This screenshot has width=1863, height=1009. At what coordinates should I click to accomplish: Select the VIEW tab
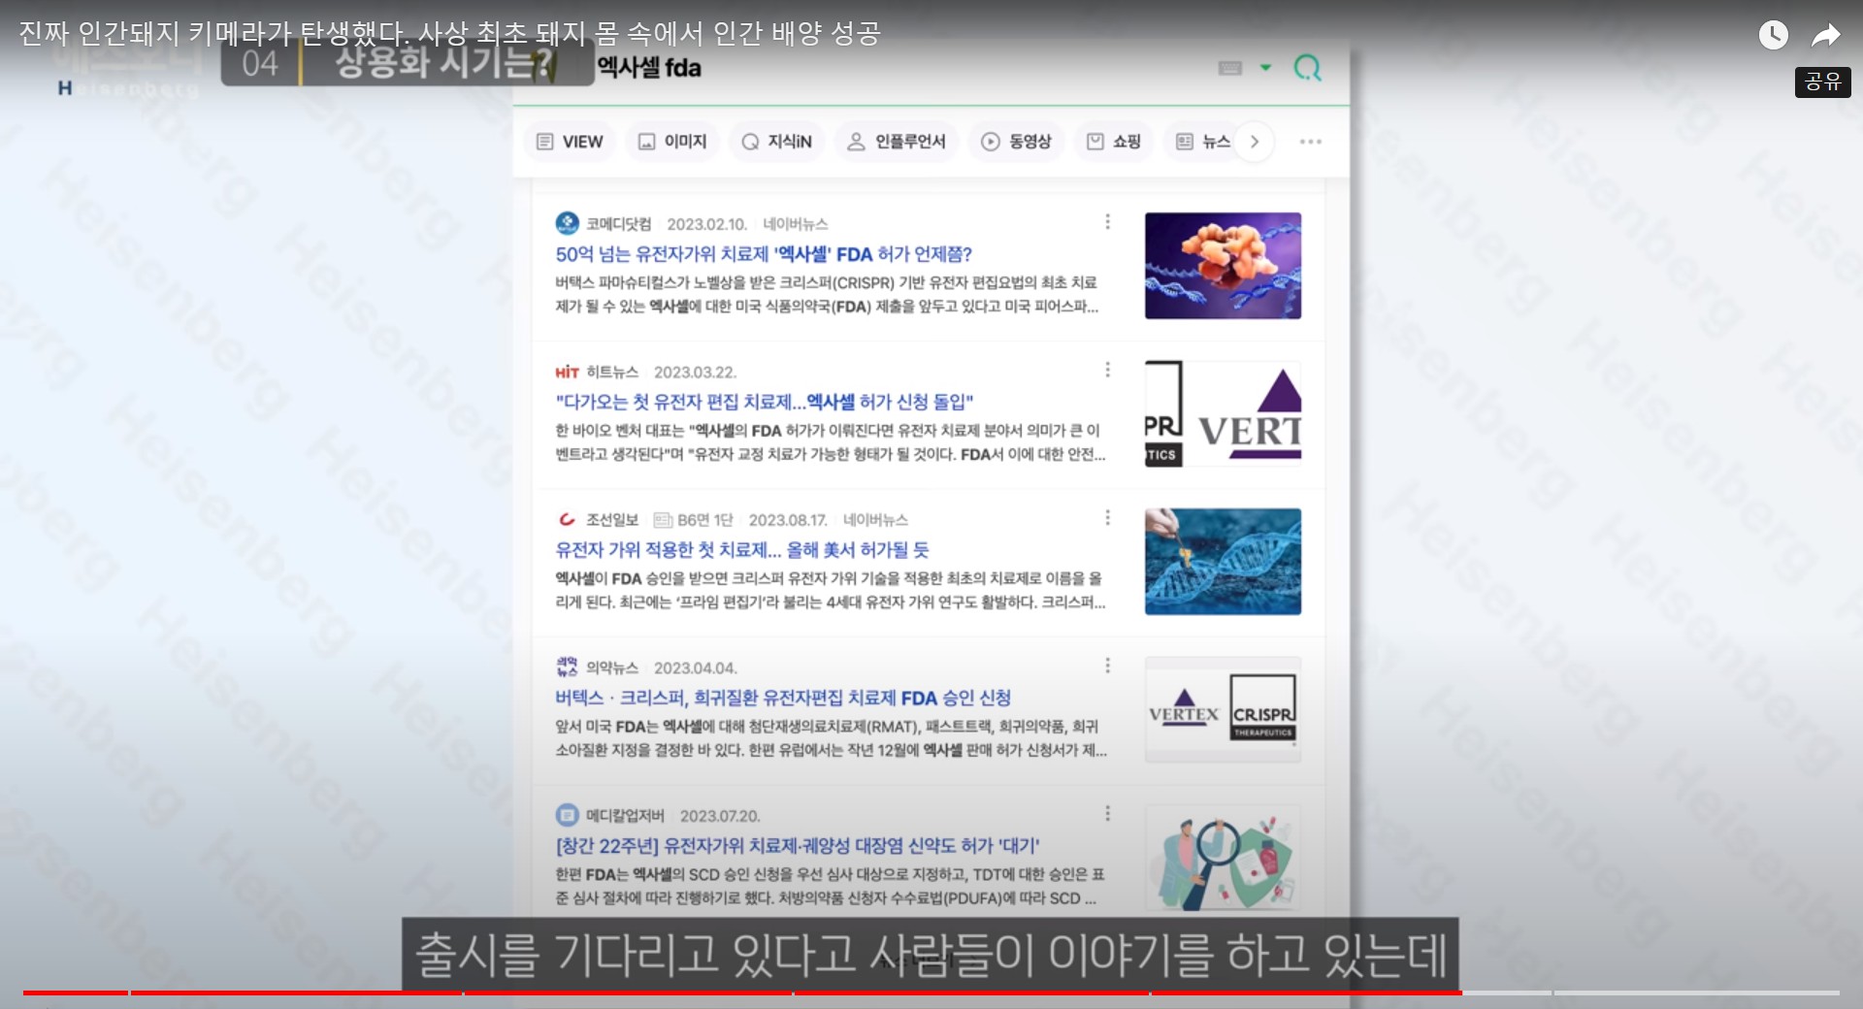coord(570,142)
